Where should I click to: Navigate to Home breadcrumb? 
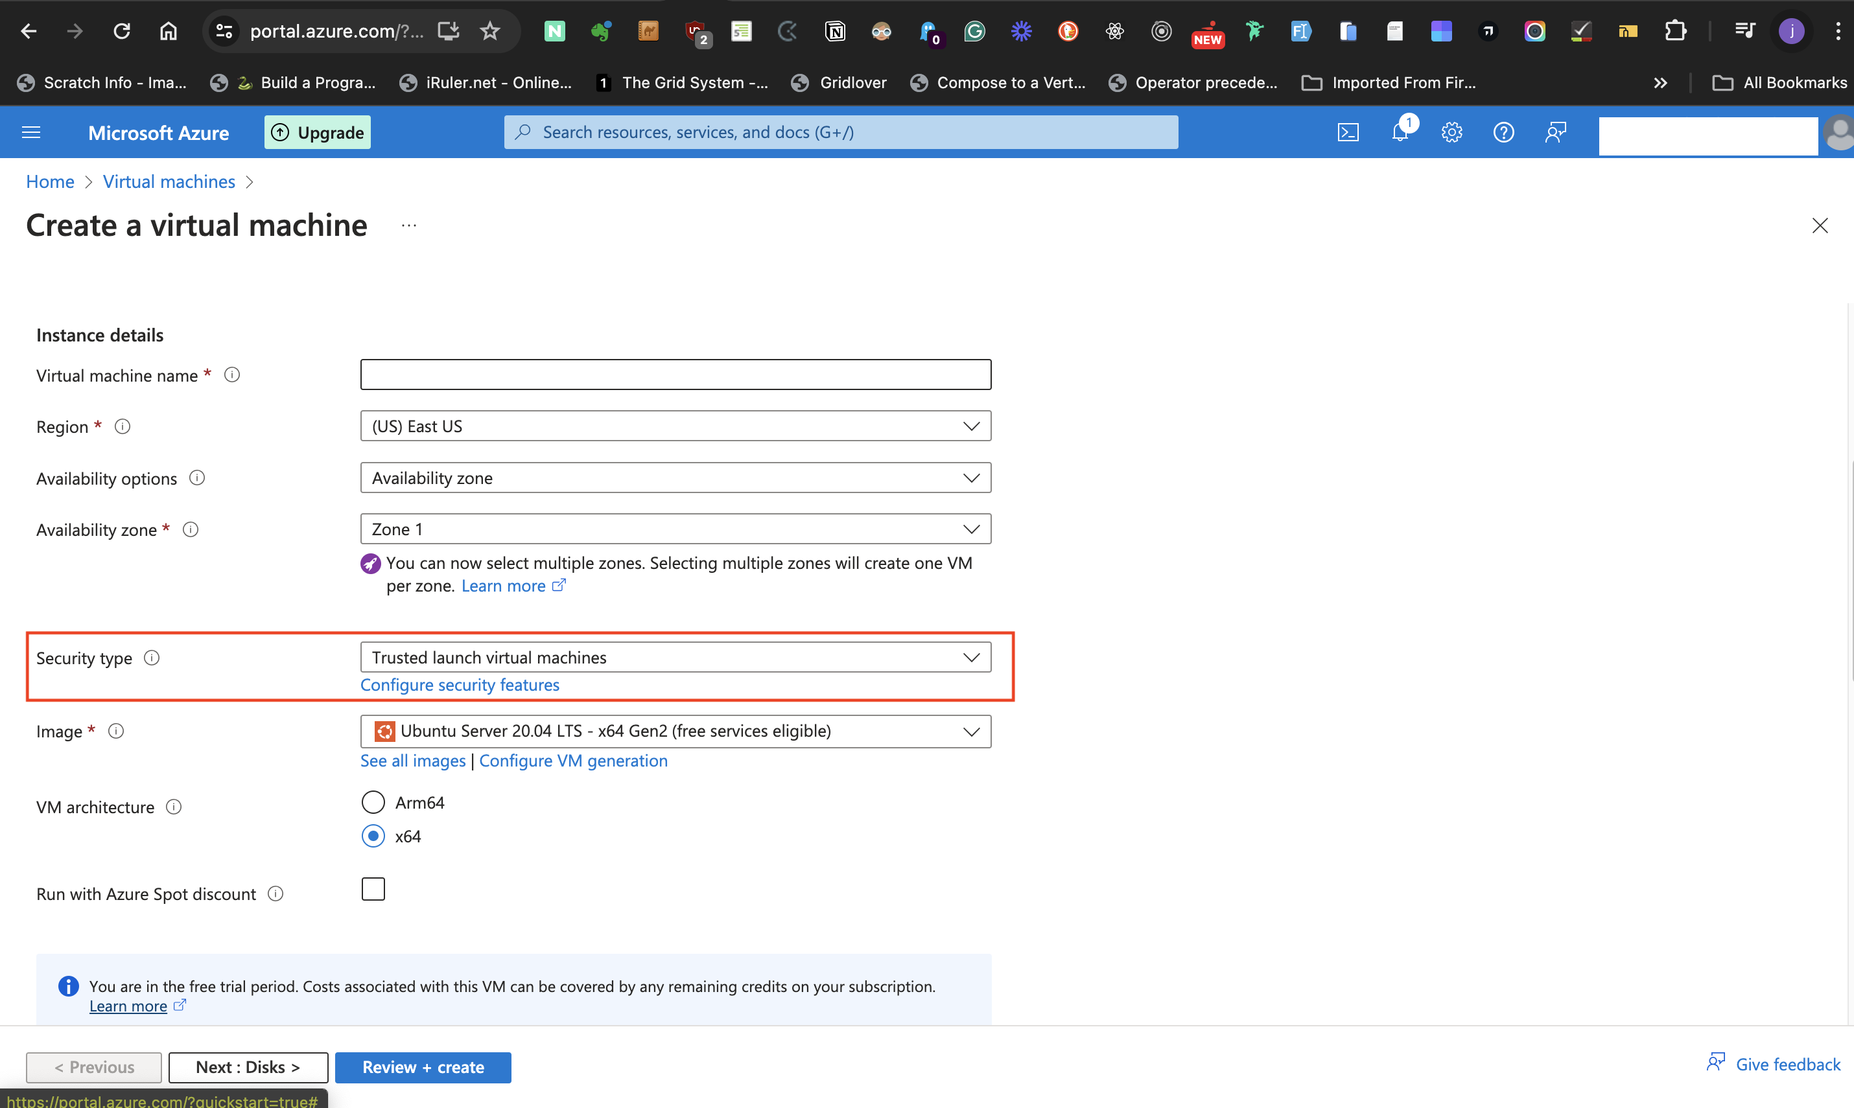[50, 181]
